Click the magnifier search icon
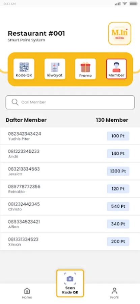This screenshot has height=304, width=140. (15, 102)
